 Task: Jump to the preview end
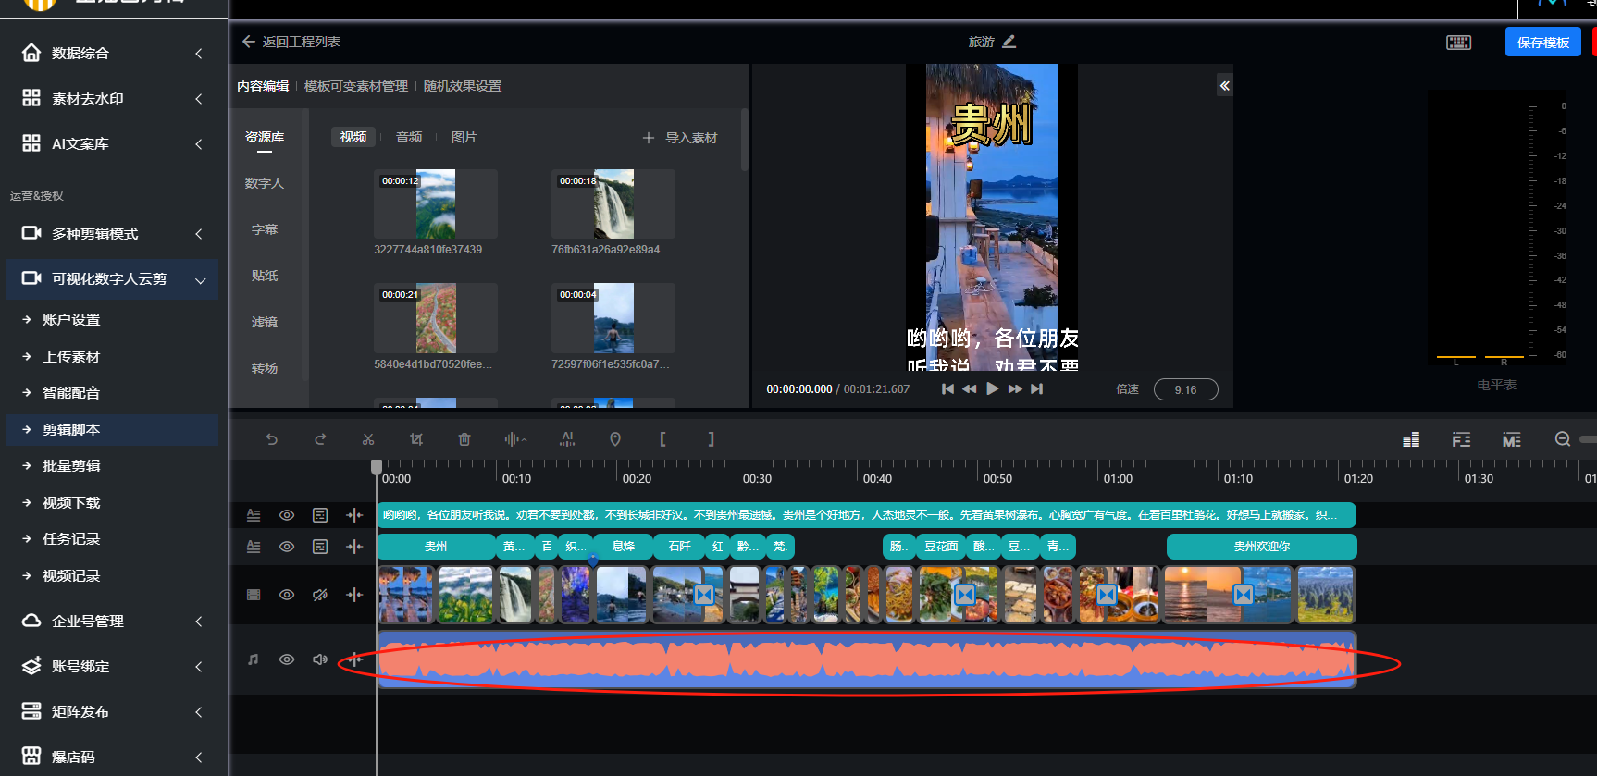[1037, 388]
